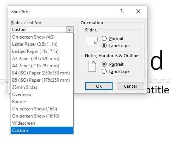This screenshot has width=170, height=141.
Task: Collapse the Slides sized for dropdown arrow
Action: point(70,30)
